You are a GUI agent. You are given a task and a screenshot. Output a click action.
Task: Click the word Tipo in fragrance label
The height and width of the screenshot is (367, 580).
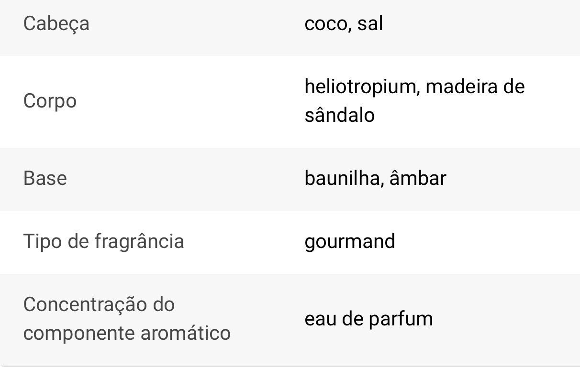point(40,241)
